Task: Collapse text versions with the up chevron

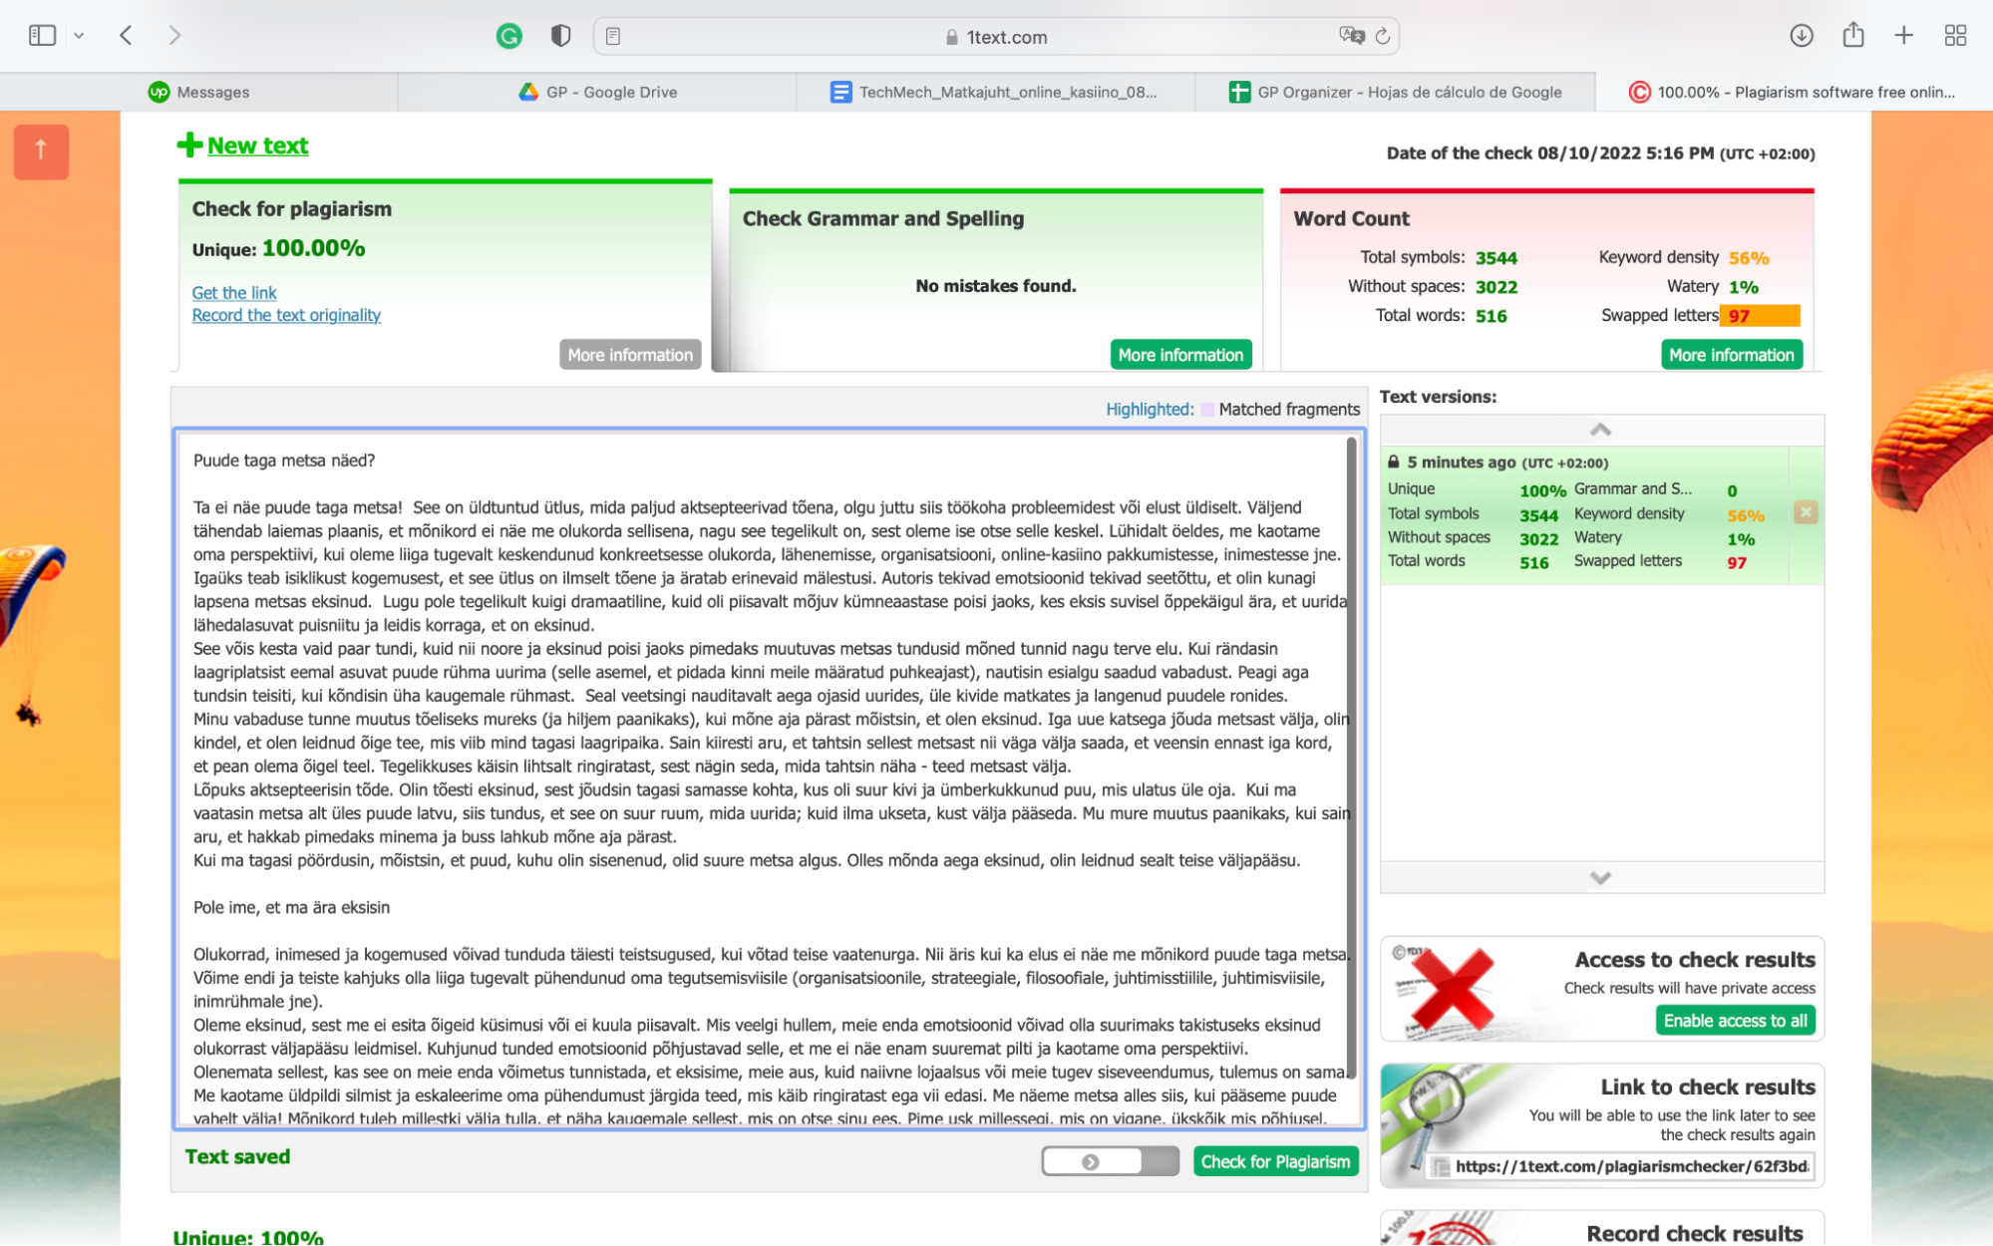Action: coord(1600,430)
